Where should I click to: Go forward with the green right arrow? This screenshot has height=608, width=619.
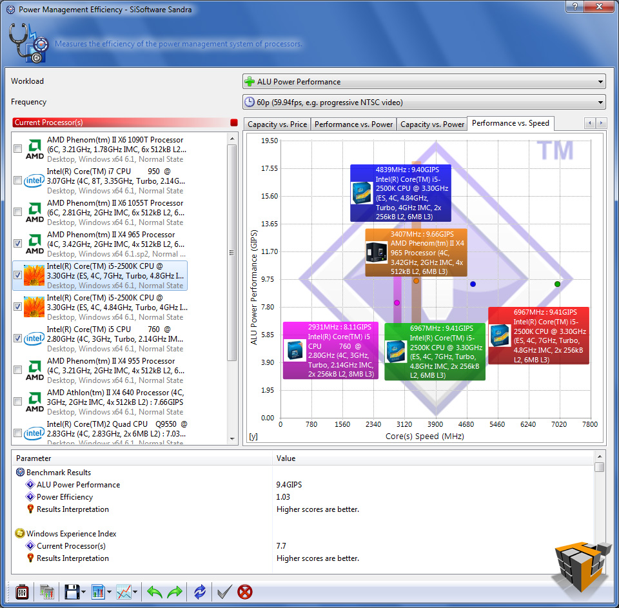(175, 592)
